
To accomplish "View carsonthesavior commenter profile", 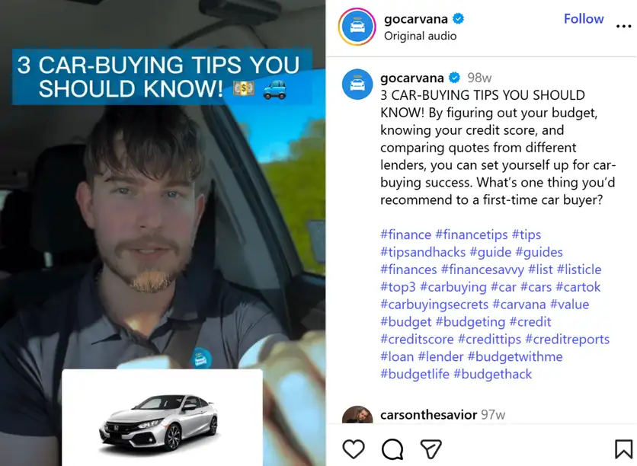I will point(428,415).
